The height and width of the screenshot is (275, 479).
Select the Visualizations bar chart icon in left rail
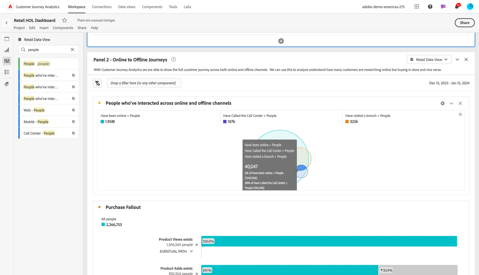pyautogui.click(x=7, y=50)
